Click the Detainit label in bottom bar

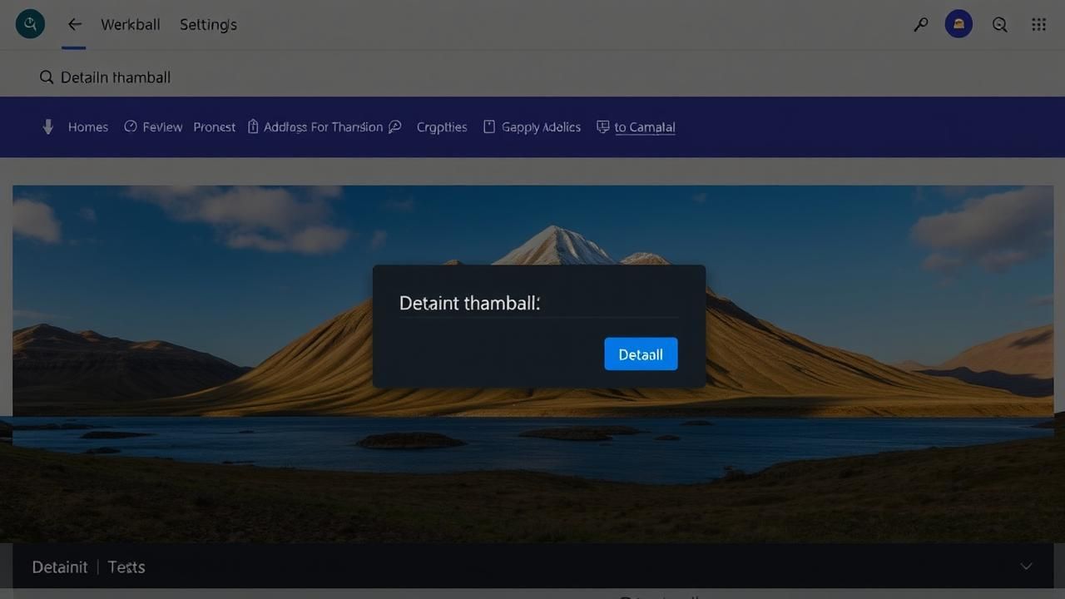click(x=60, y=567)
